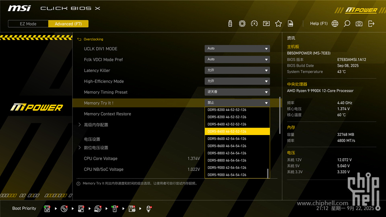Image resolution: width=386 pixels, height=217 pixels.
Task: Select the hard disk boot device with green check
Action: pyautogui.click(x=47, y=209)
